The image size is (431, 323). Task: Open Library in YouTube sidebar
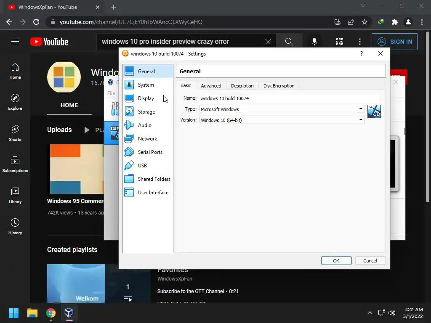point(15,195)
